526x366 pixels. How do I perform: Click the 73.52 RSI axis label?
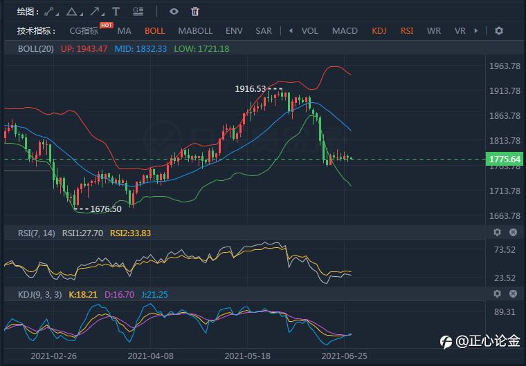point(505,250)
